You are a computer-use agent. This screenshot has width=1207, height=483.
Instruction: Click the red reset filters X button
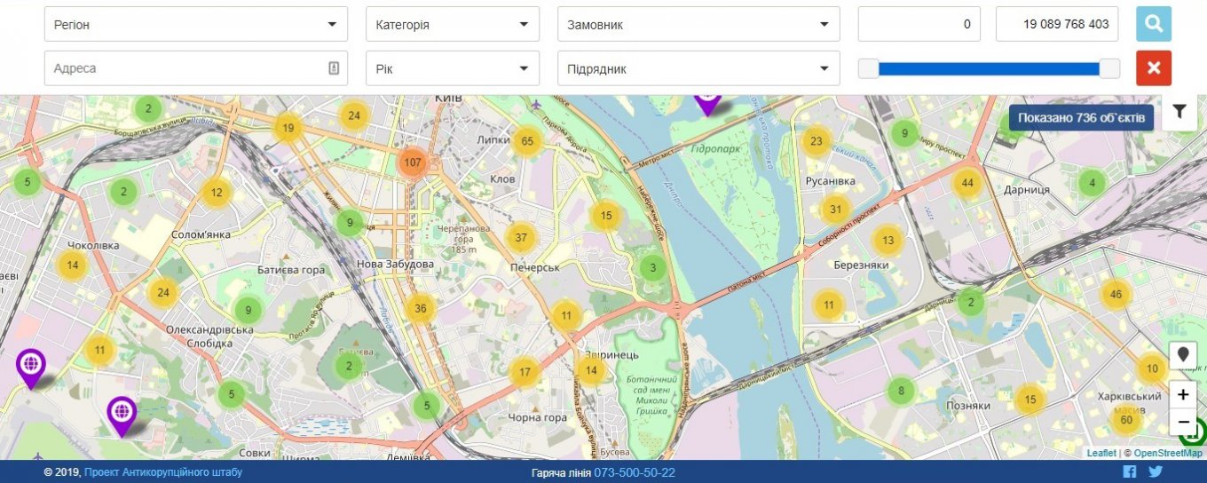coord(1154,68)
